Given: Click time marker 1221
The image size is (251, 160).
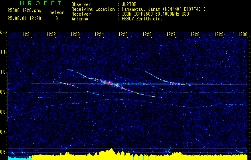Looking at the screenshot, I should pos(27,34).
